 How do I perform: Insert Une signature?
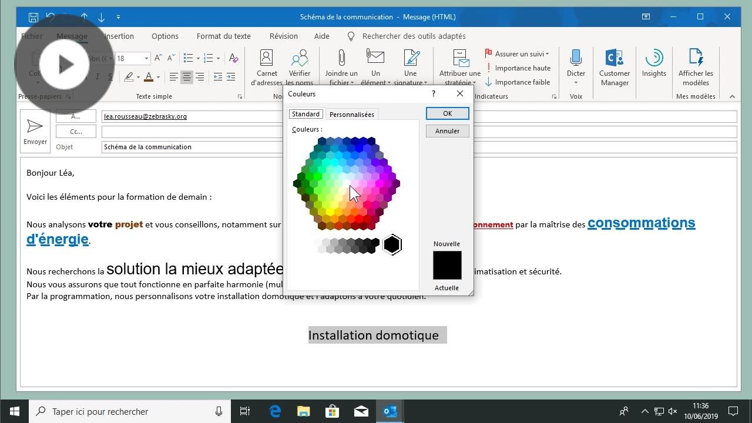[411, 66]
